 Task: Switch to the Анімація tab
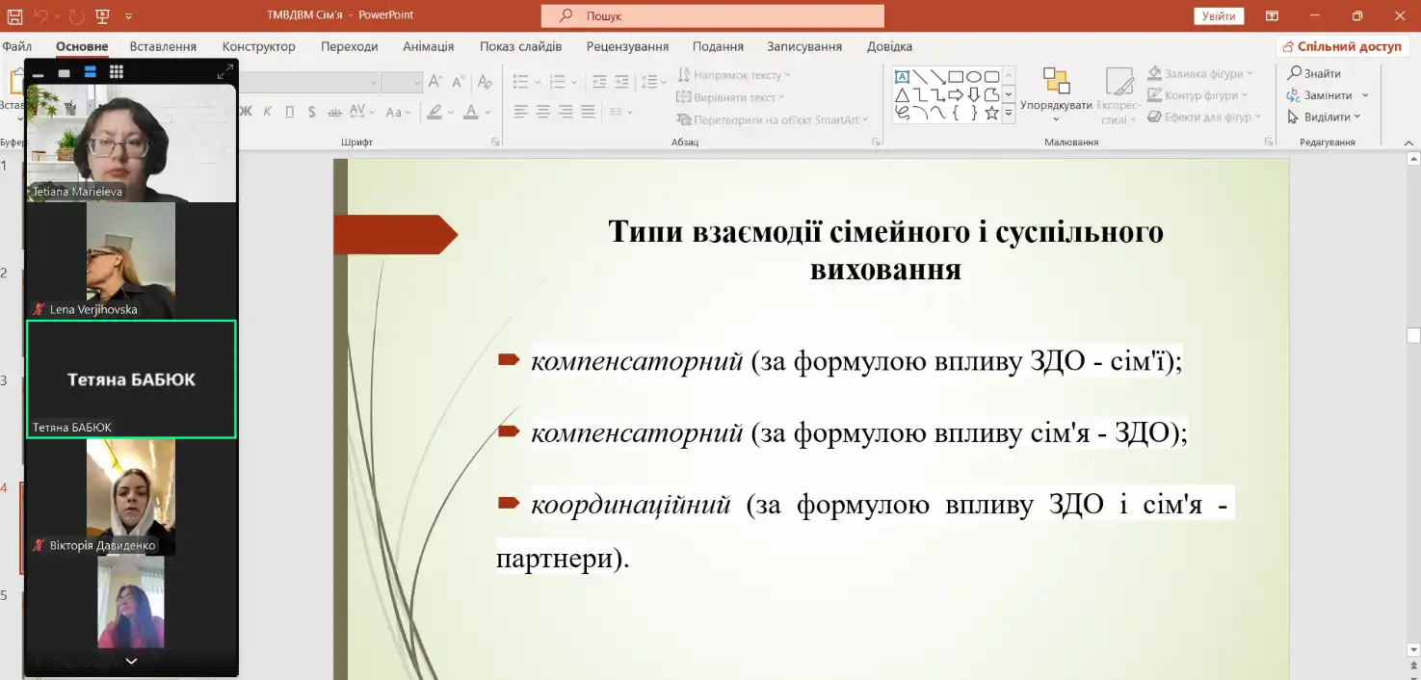(428, 46)
